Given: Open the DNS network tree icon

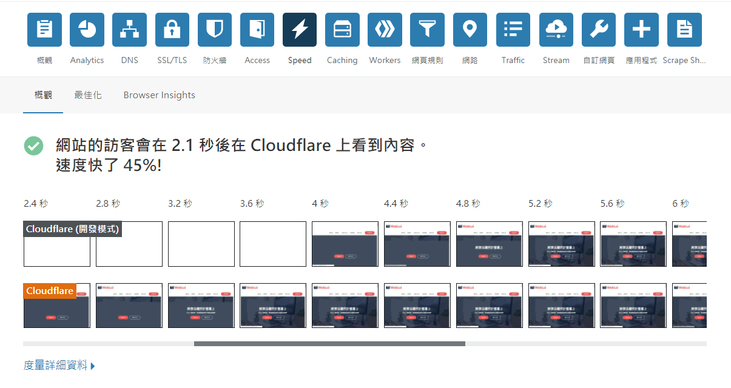Looking at the screenshot, I should point(129,30).
